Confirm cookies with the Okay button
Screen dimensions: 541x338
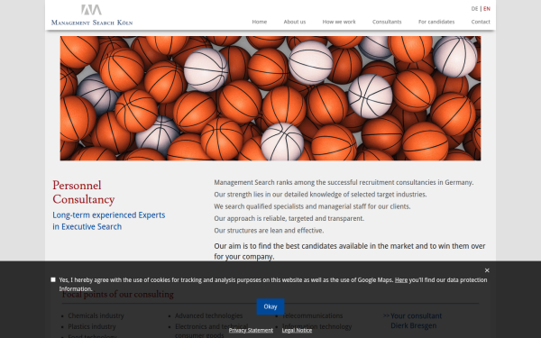pyautogui.click(x=270, y=306)
